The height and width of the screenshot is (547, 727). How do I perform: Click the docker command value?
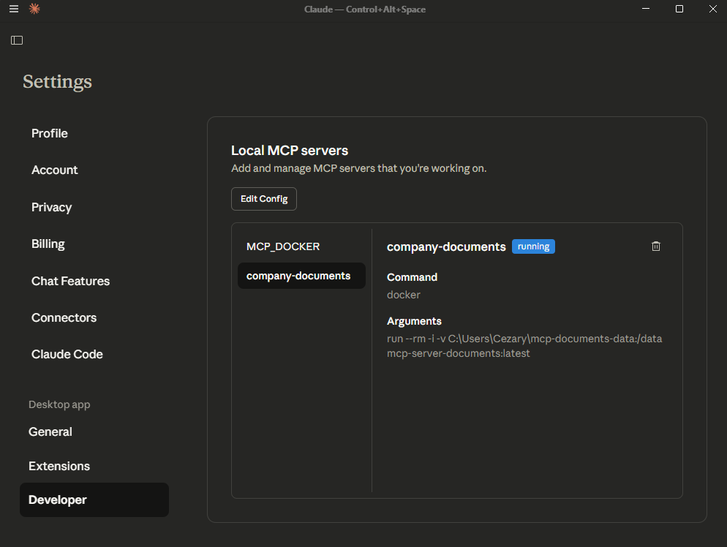click(404, 295)
